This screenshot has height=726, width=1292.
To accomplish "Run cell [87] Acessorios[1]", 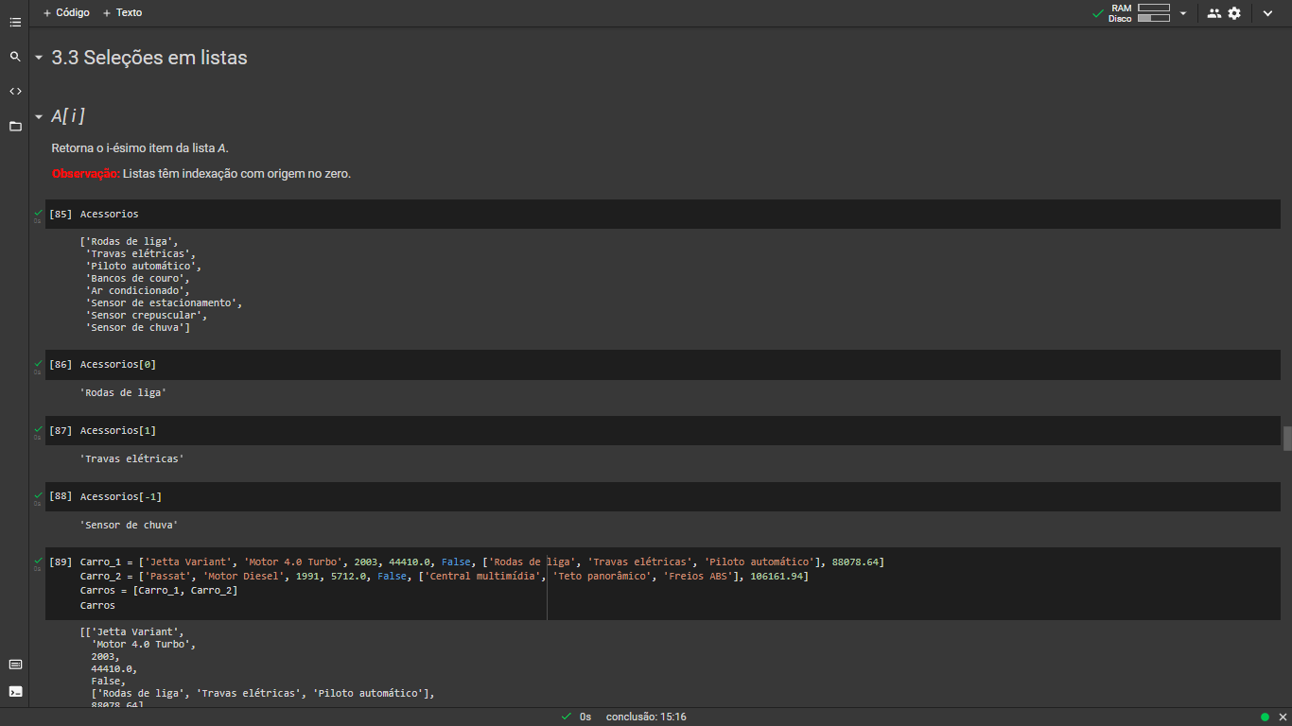I will pyautogui.click(x=61, y=431).
